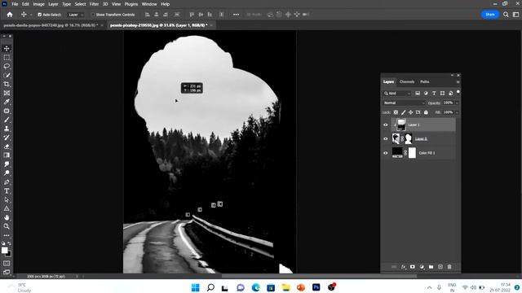Open Microsoft Edge from the taskbar
The width and height of the screenshot is (522, 293).
tap(255, 287)
